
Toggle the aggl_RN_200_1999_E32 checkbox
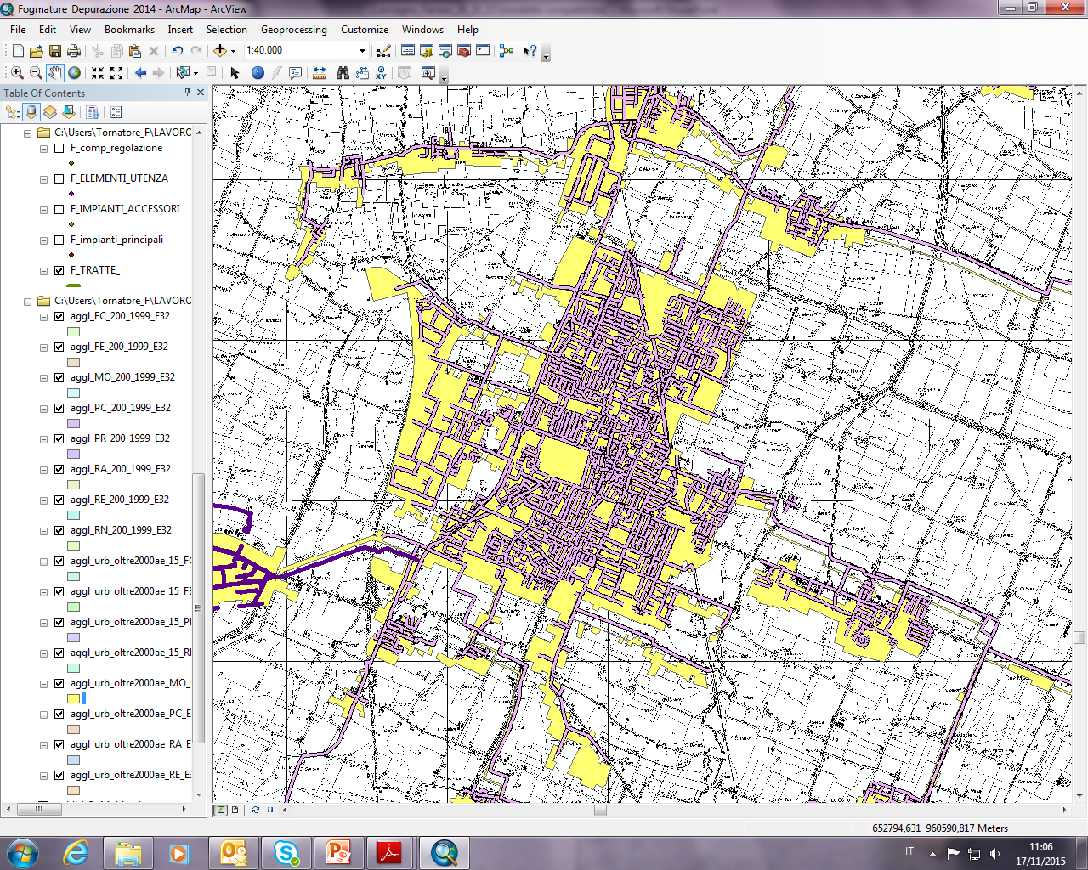[x=59, y=530]
